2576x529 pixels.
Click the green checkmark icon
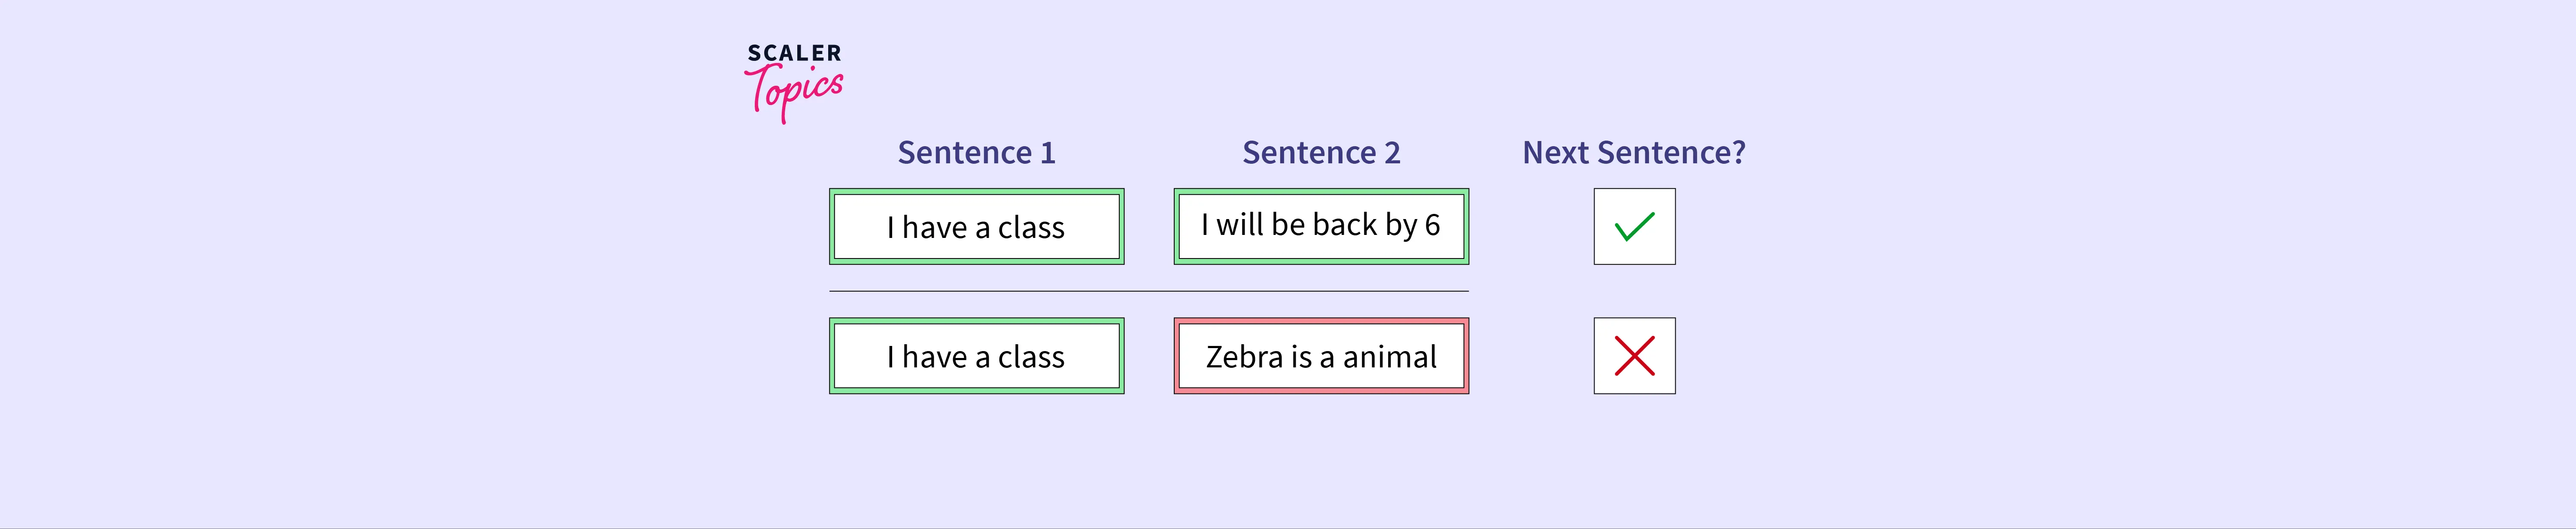[x=1634, y=227]
